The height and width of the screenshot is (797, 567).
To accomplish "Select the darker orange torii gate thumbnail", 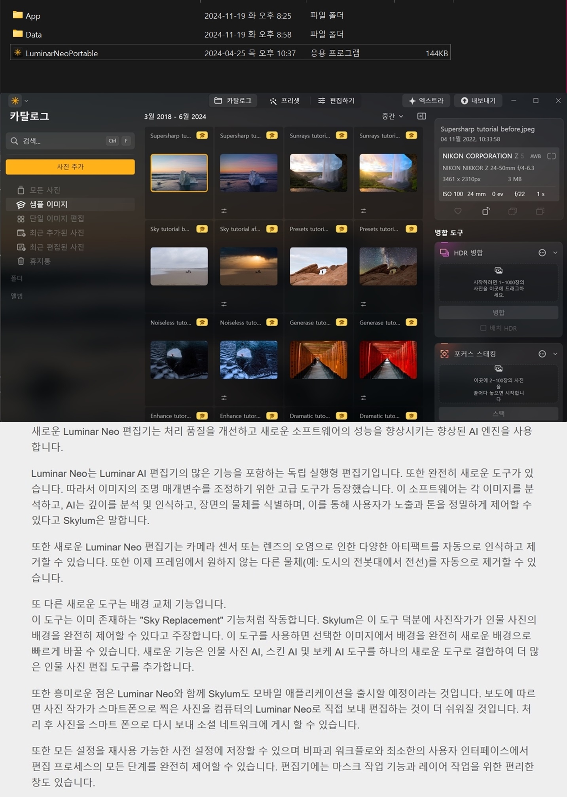I will (319, 360).
